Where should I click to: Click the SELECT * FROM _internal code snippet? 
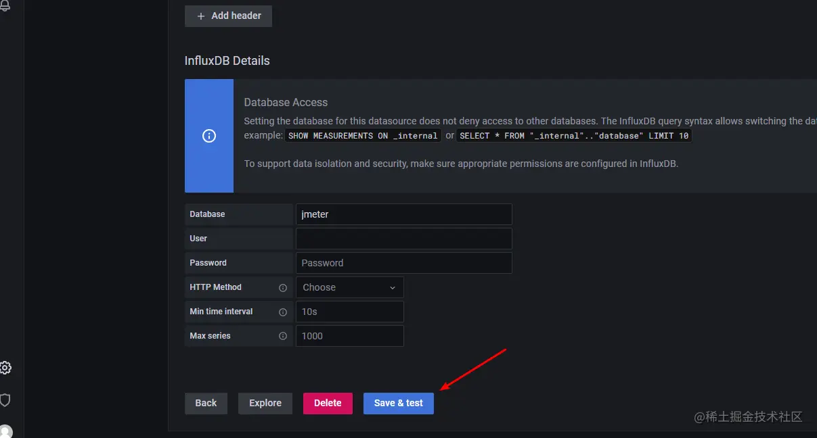574,136
